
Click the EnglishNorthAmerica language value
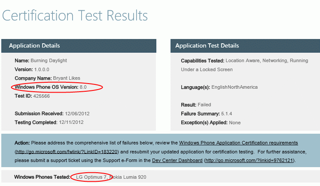coord(235,87)
